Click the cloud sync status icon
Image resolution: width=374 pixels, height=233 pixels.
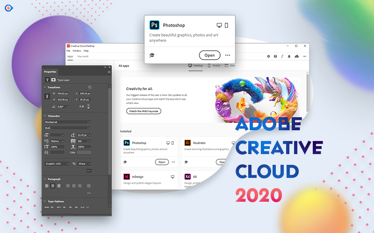click(296, 56)
